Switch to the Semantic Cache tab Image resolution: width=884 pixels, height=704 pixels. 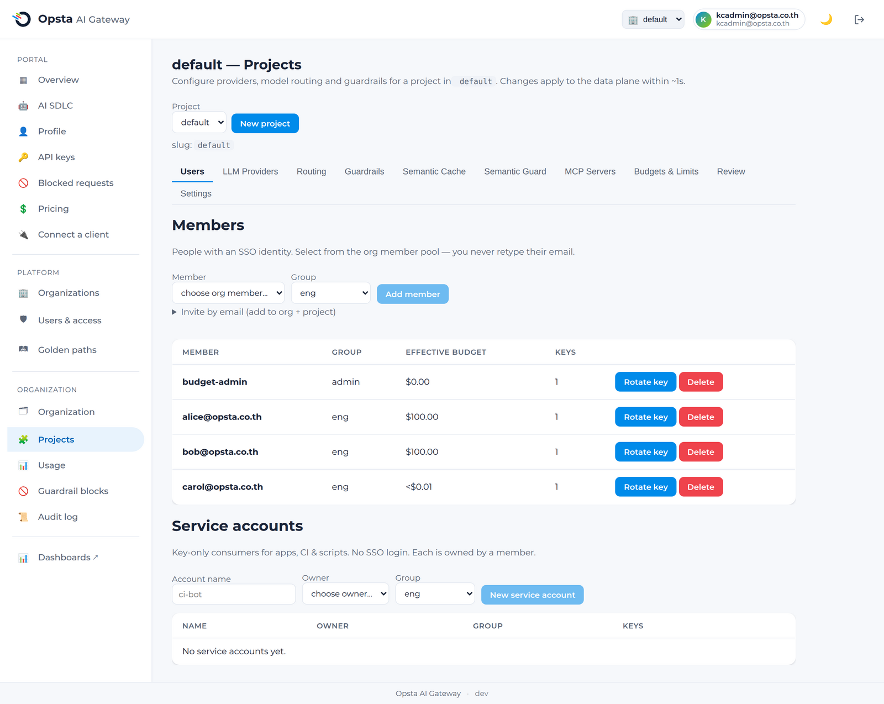tap(434, 171)
